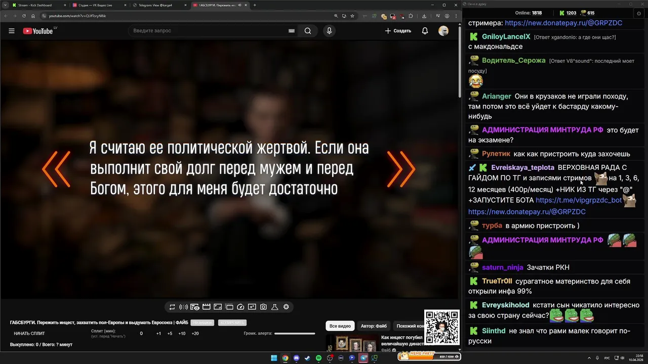648x364 pixels.
Task: Add +1 minute to split
Action: coord(158,334)
